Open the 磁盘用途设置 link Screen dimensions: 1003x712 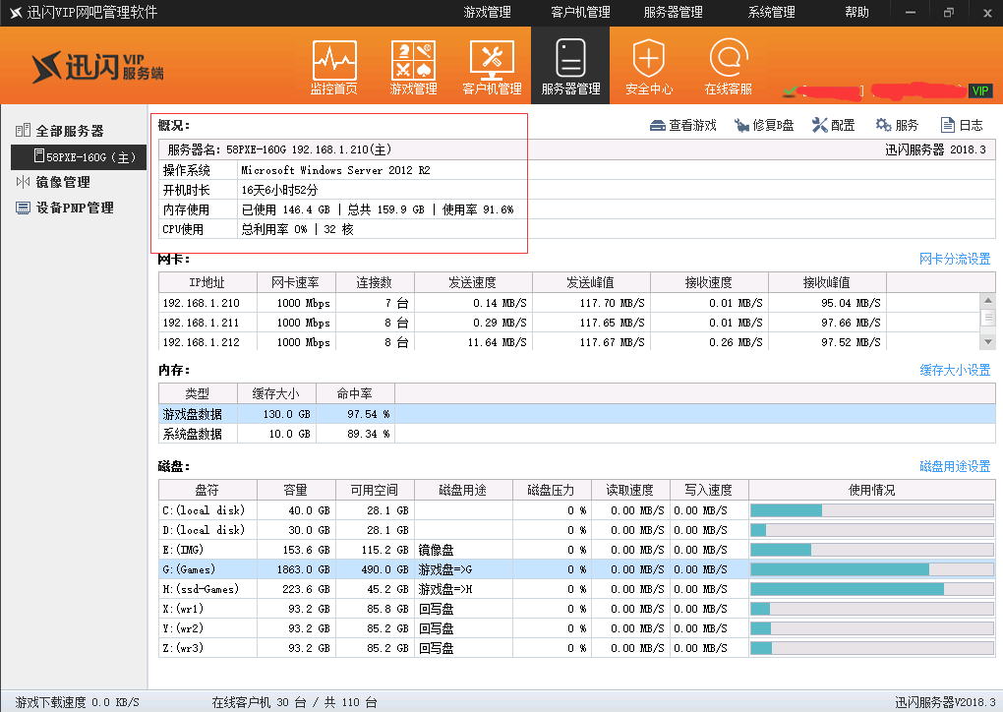(x=955, y=467)
